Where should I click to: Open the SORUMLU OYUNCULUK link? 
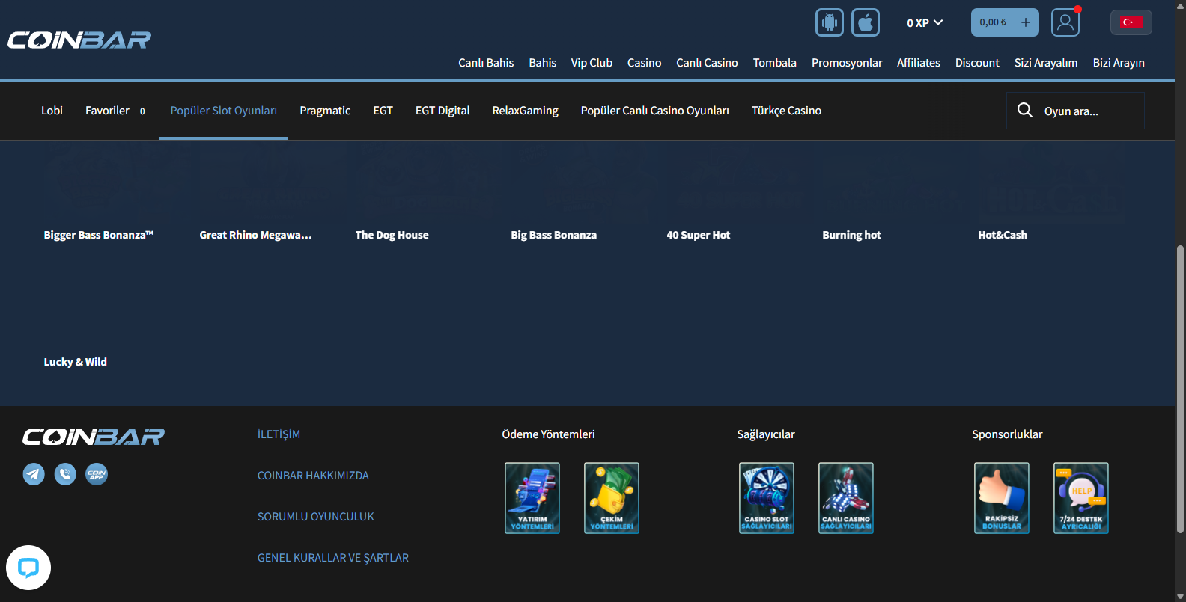315,517
